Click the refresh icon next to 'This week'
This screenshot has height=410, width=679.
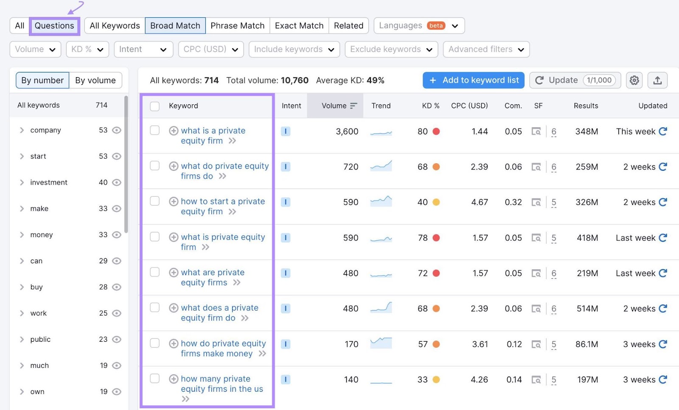point(663,131)
